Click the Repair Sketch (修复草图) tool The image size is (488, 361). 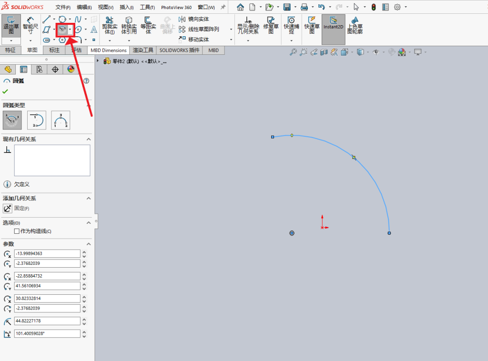click(271, 26)
